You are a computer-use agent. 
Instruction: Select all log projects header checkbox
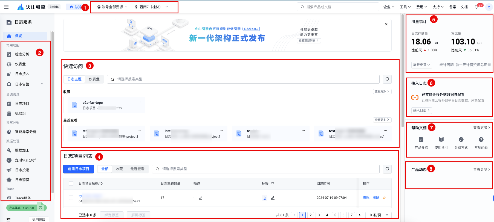[x=71, y=183]
